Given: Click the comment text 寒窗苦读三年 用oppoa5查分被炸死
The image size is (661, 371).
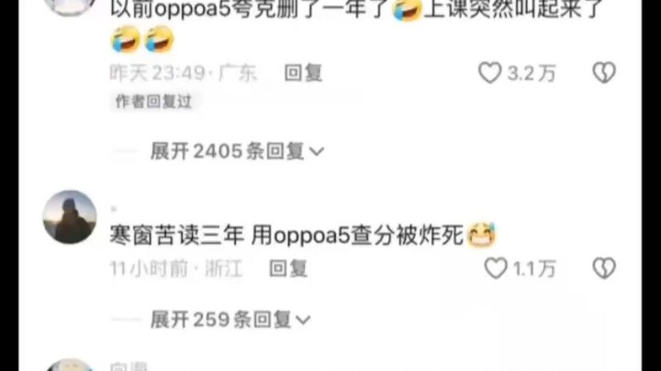Looking at the screenshot, I should pyautogui.click(x=286, y=235).
